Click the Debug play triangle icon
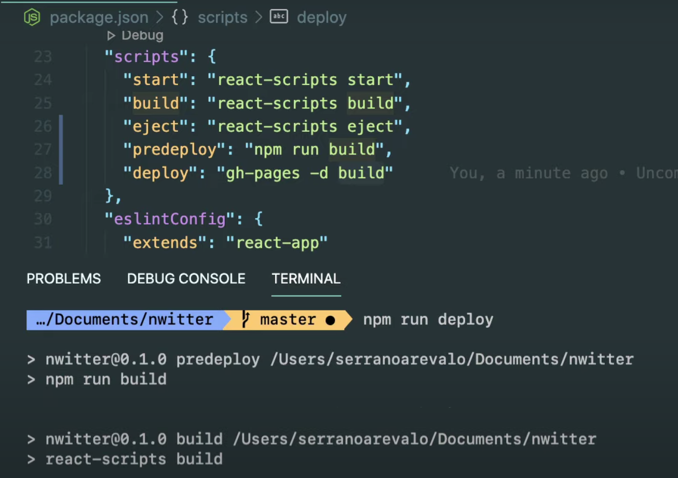Viewport: 678px width, 478px height. [111, 36]
